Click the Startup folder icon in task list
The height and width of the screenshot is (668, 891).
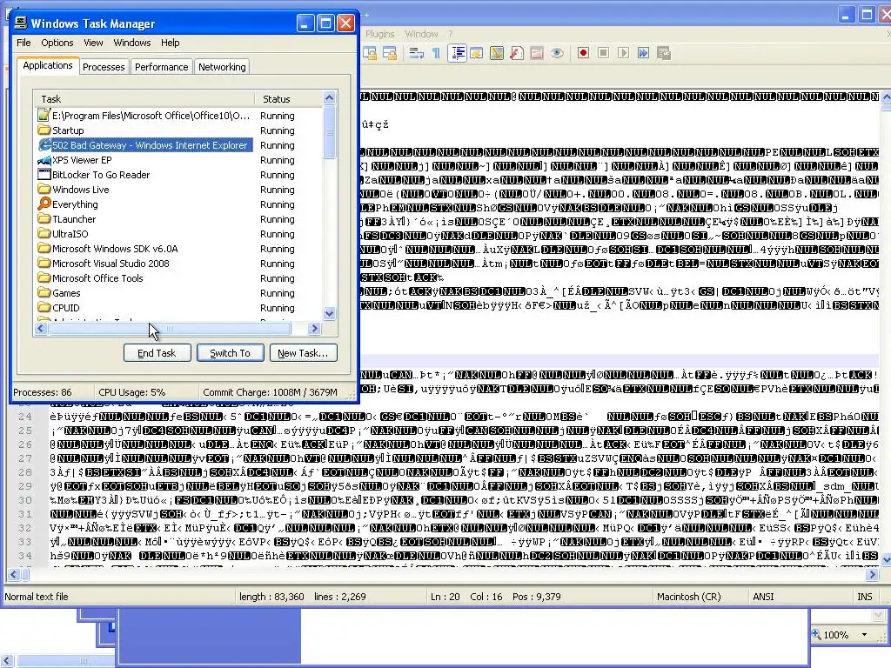[44, 130]
